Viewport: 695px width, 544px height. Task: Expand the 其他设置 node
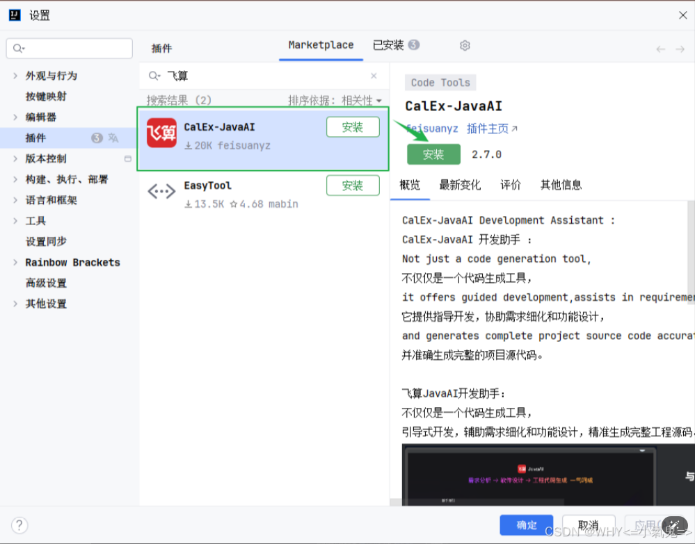point(15,304)
